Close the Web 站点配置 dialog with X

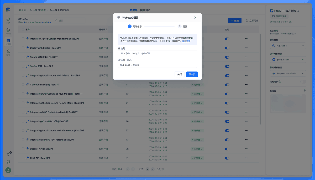195,18
